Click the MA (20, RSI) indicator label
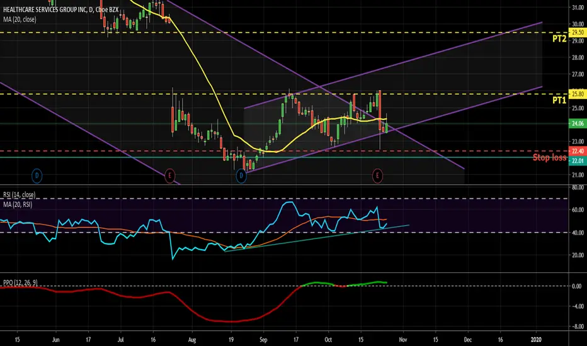This screenshot has height=346, width=587. click(x=18, y=204)
